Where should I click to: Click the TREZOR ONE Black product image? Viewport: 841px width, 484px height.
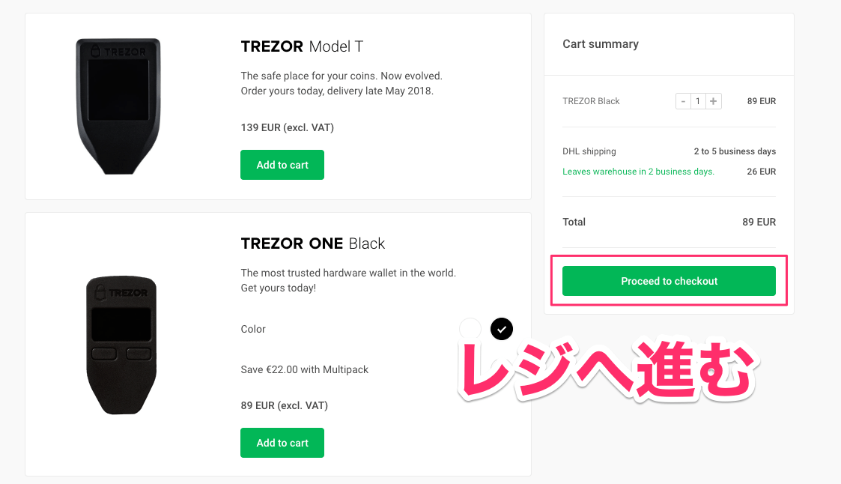coord(121,345)
